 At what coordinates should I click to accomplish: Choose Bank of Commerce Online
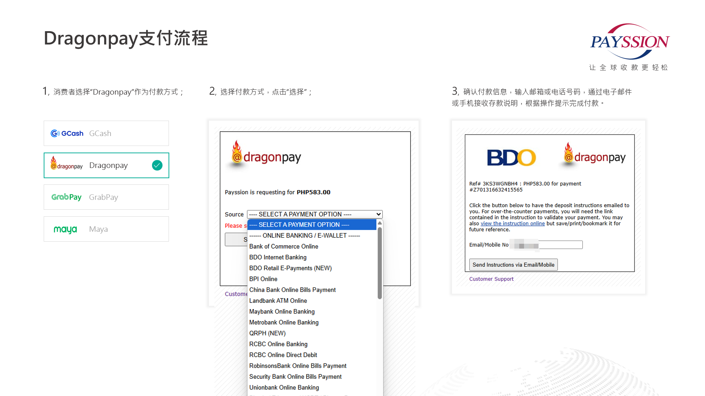pyautogui.click(x=312, y=246)
